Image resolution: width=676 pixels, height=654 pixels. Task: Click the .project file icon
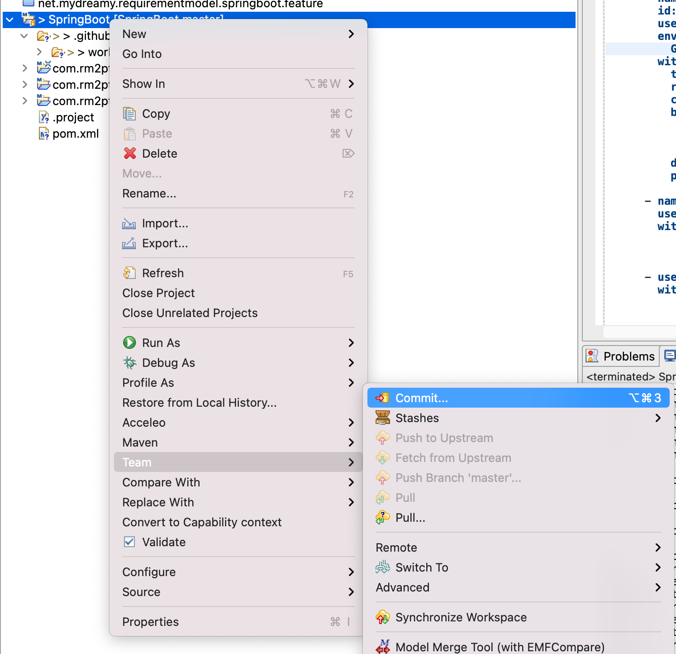44,117
